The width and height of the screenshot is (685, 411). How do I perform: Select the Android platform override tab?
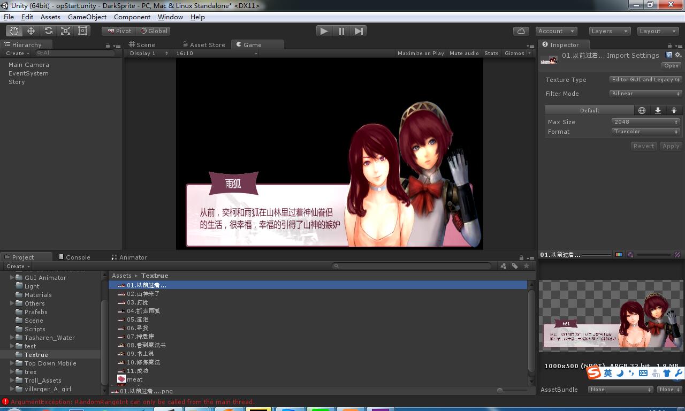[674, 110]
